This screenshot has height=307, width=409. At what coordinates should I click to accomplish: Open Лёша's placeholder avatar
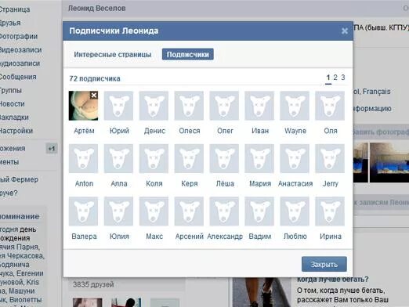(x=224, y=159)
